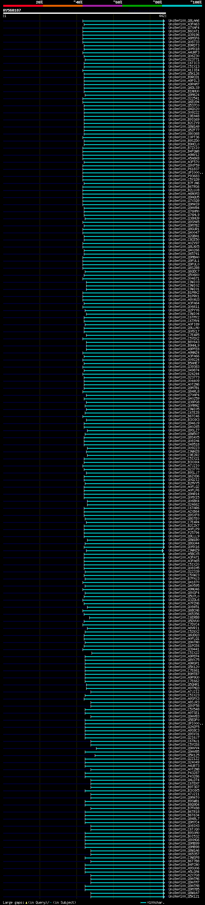205x905 pixels.
Task: Select the UniRef100_Q6EU94 label
Action: coord(184,102)
